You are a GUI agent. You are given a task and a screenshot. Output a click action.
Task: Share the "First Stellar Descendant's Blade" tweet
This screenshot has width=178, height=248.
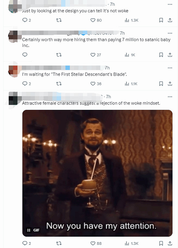pyautogui.click(x=170, y=84)
